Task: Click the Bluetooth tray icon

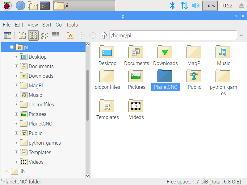Action: (x=172, y=6)
